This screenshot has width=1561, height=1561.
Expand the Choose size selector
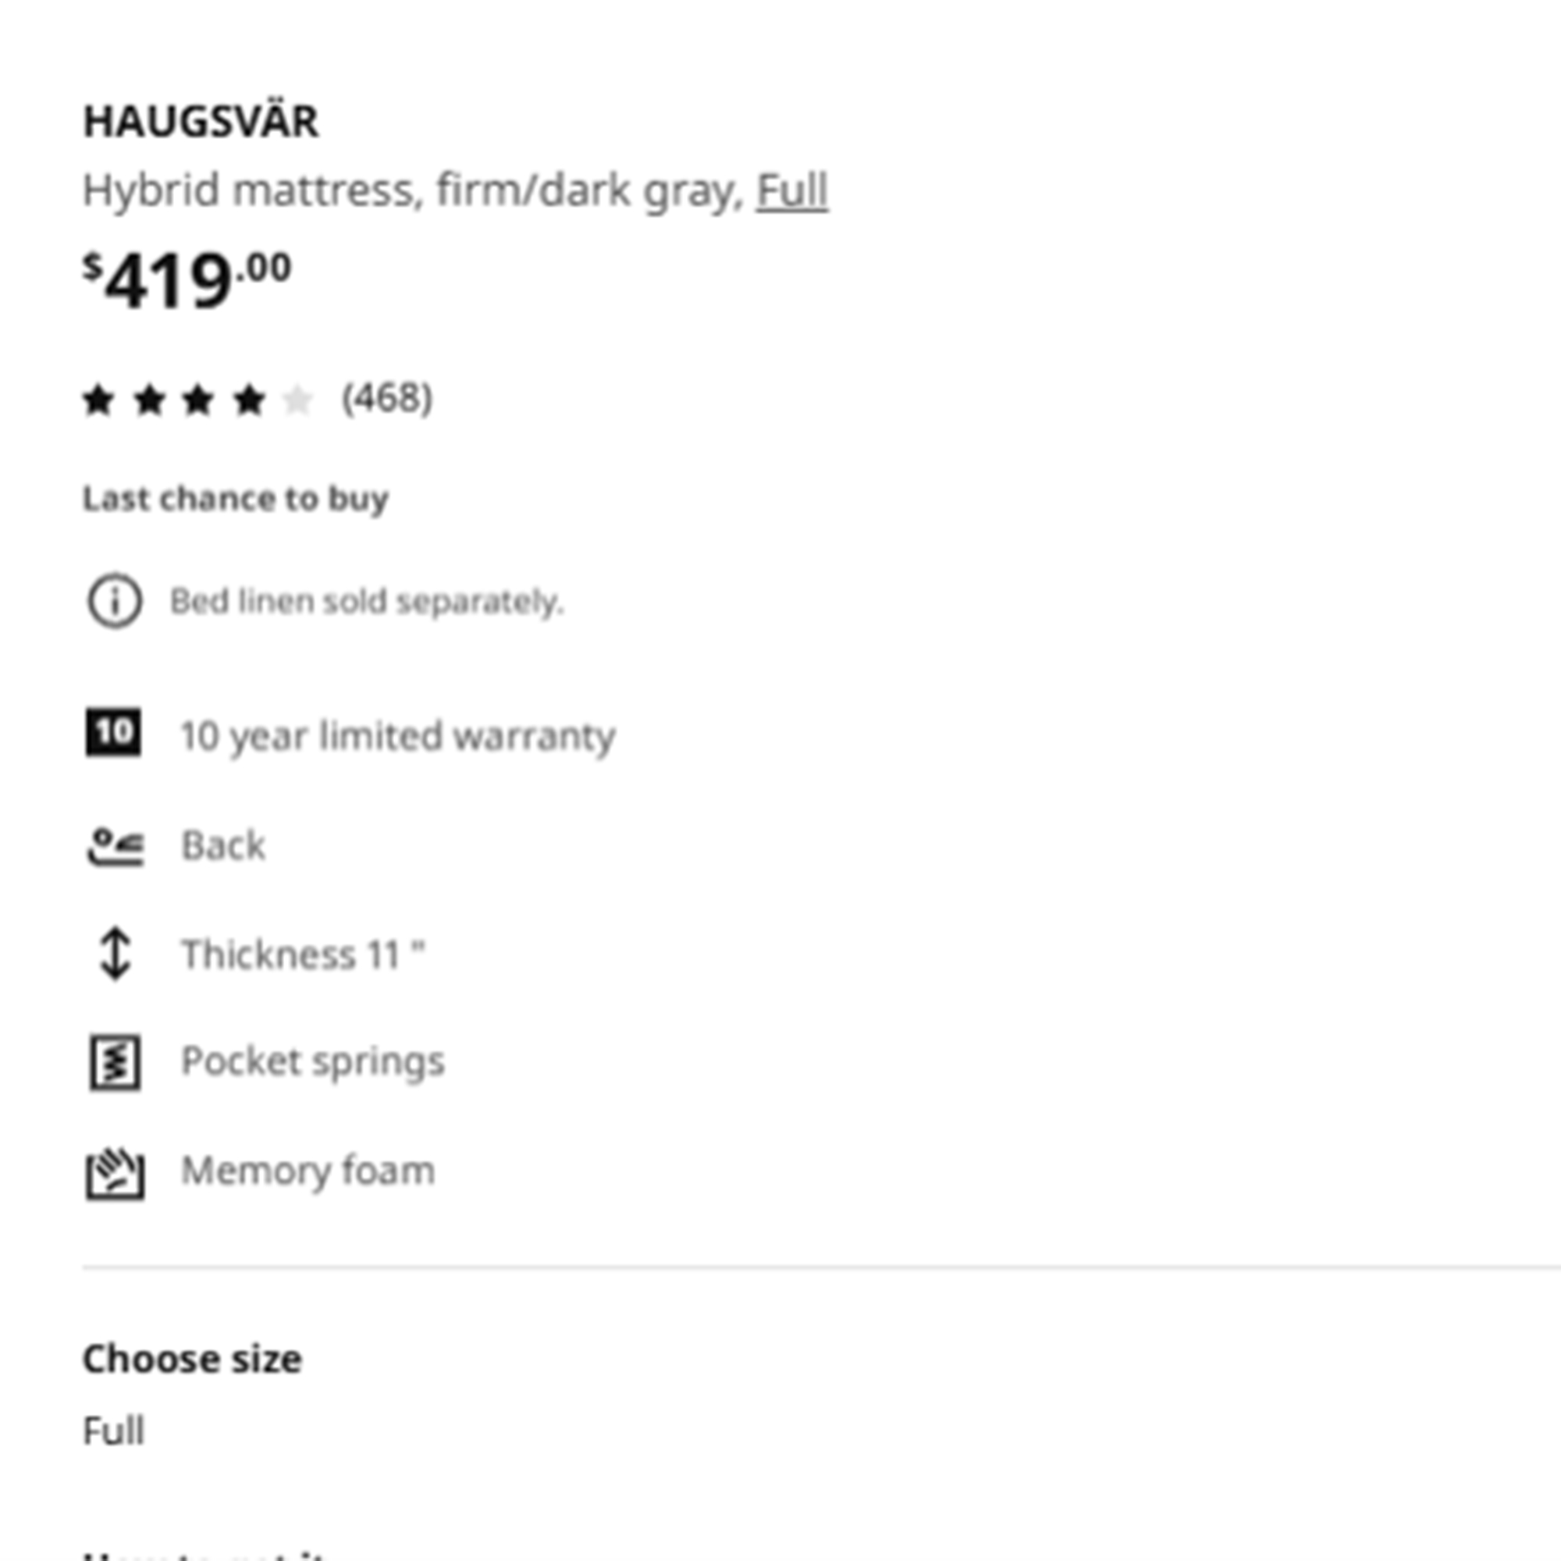pos(192,1359)
